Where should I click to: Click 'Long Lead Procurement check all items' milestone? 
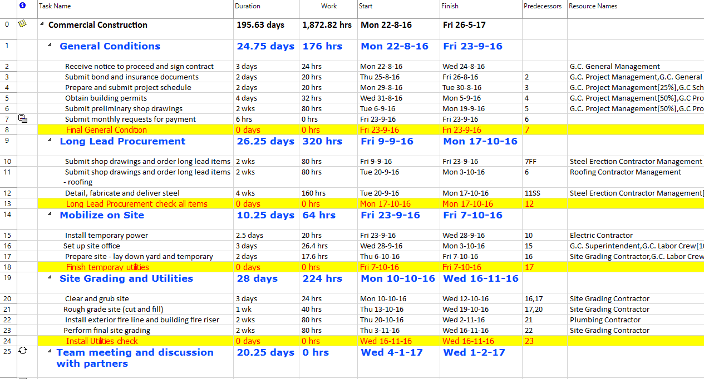[137, 203]
